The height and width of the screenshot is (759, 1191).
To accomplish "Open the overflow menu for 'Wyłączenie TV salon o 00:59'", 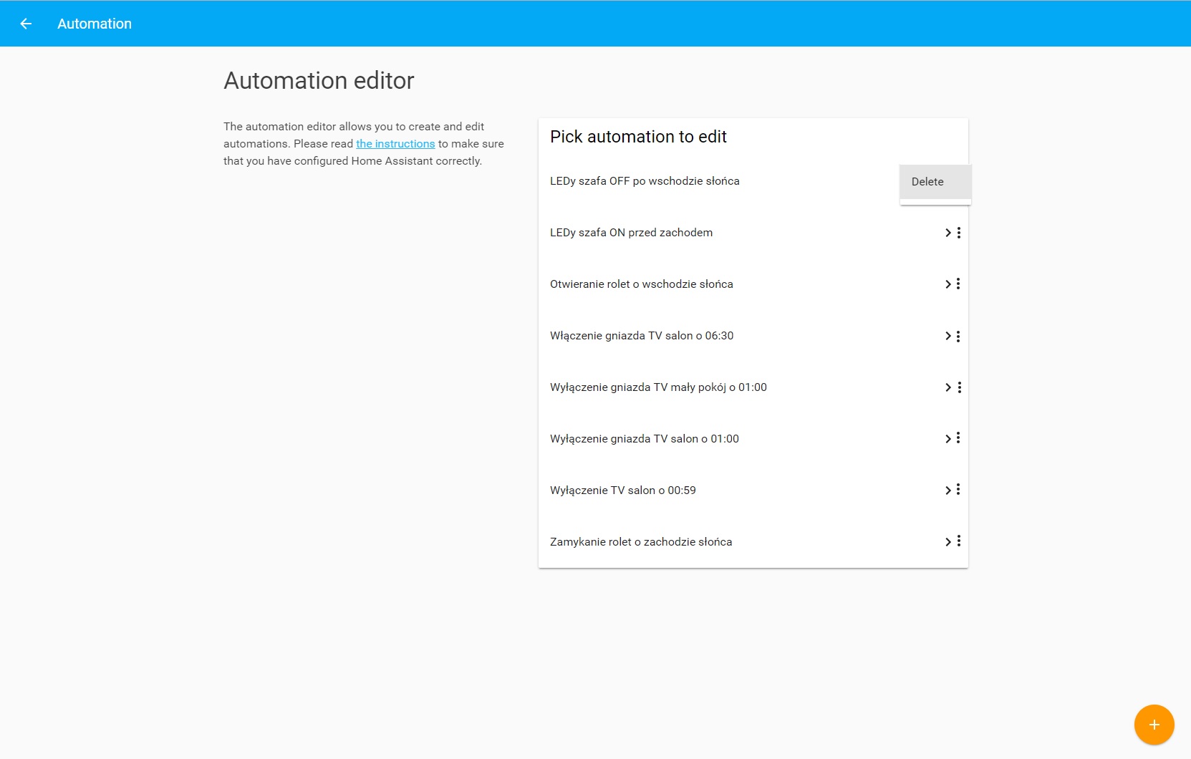I will 958,490.
